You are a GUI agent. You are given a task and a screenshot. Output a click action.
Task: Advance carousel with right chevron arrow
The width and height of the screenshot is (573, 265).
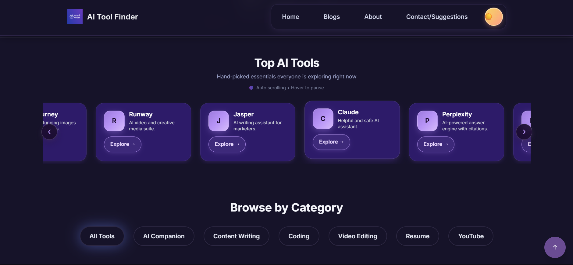pos(524,132)
